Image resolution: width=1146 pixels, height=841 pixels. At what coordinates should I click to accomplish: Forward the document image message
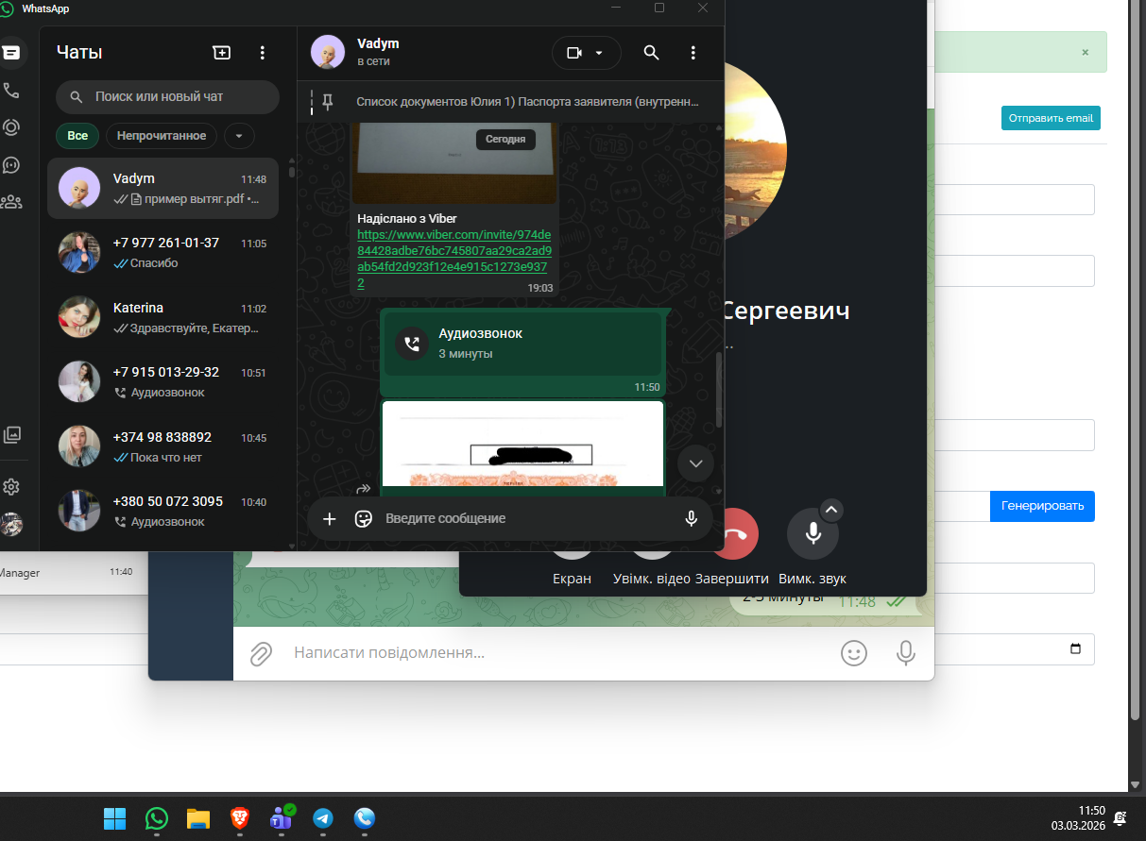click(363, 489)
